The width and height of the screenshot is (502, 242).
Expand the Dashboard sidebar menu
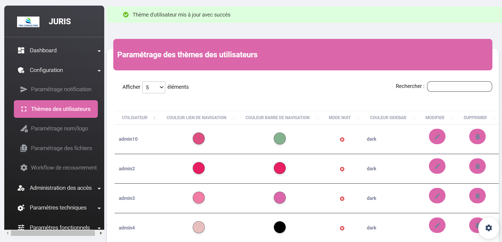(x=59, y=50)
